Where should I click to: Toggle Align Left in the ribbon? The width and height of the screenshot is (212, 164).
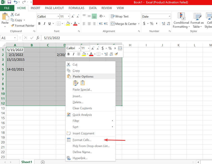pyautogui.click(x=84, y=24)
